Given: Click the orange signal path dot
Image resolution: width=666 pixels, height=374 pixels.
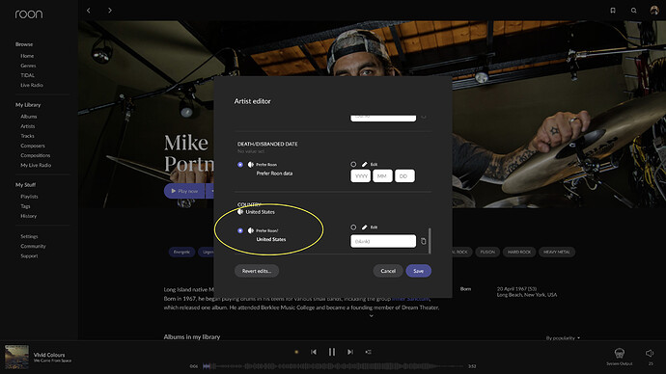Looking at the screenshot, I should pos(296,352).
